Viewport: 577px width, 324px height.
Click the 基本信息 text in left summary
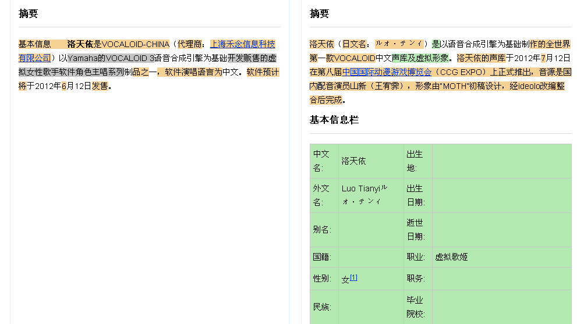pyautogui.click(x=34, y=44)
